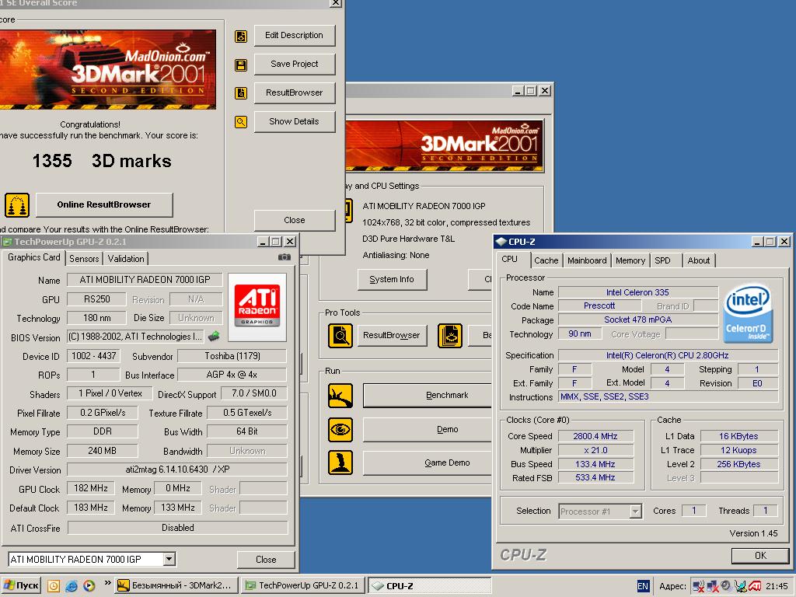
Task: Click the BIOS save chip icon in GPU-Z
Action: pos(215,336)
